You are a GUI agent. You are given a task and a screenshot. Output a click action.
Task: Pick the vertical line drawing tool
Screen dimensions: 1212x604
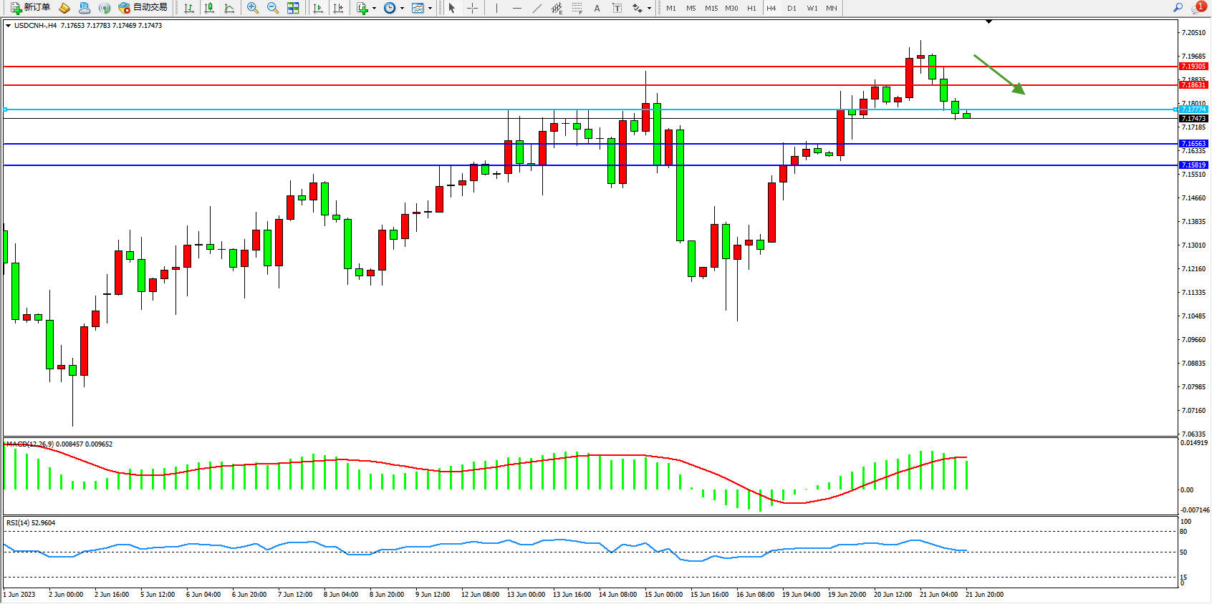[496, 8]
